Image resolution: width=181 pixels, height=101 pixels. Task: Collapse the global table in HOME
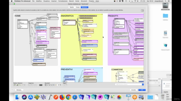[x=27, y=20]
